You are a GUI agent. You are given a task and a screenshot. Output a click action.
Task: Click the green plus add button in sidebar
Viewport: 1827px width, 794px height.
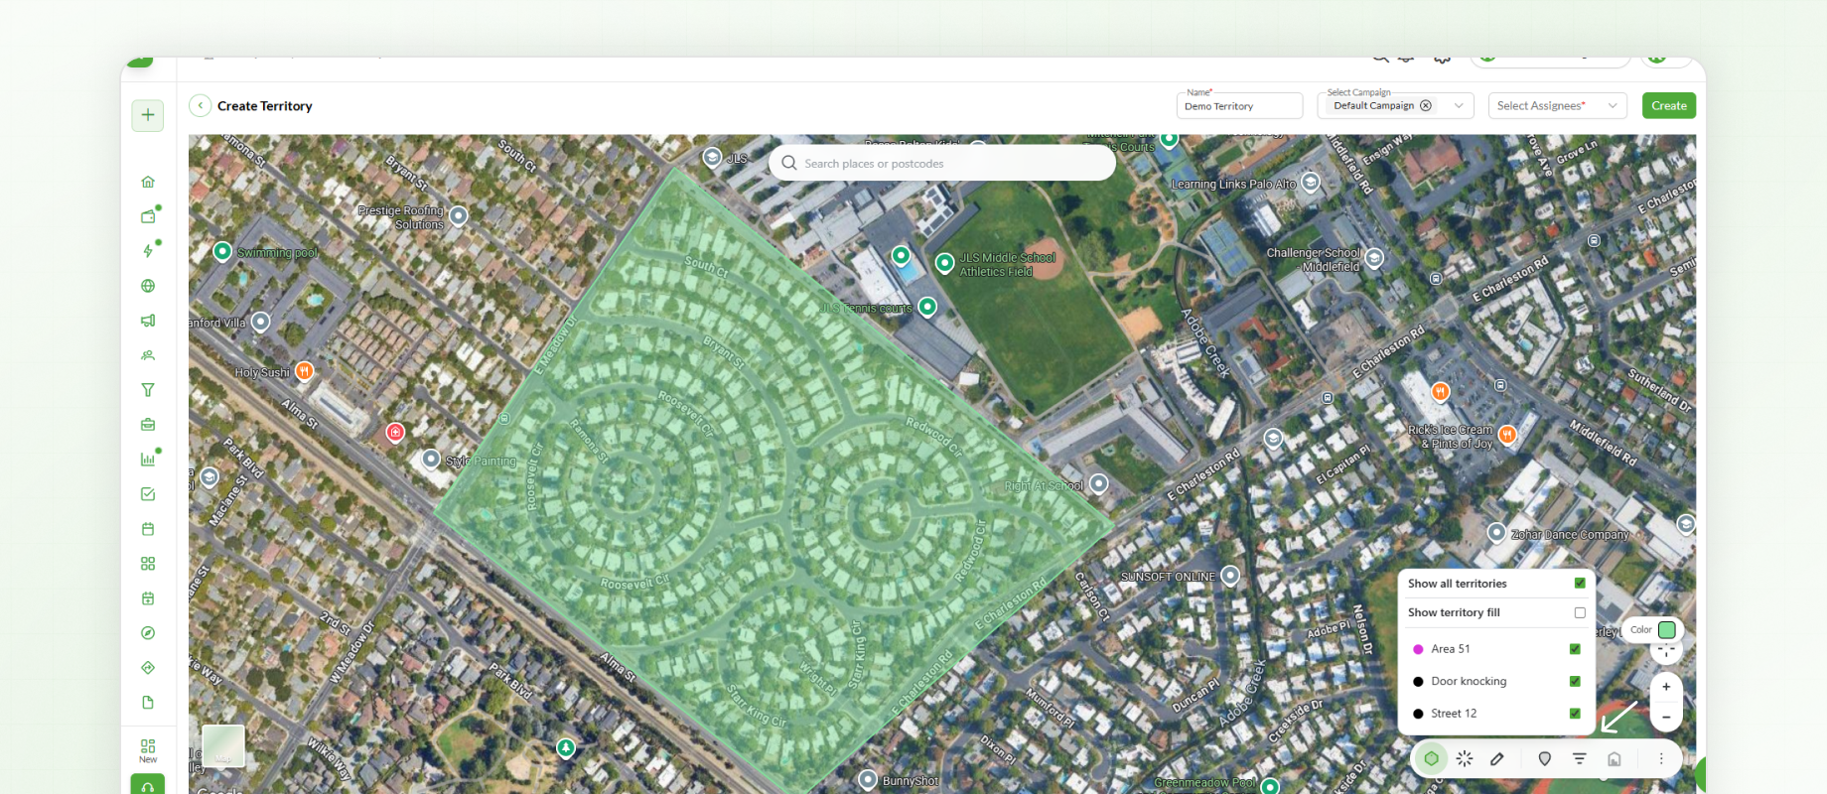(x=148, y=115)
